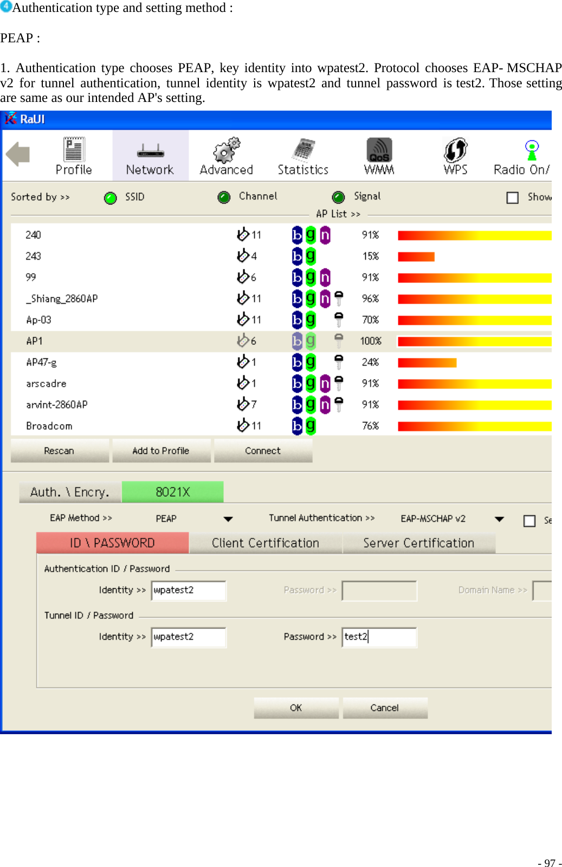Click the 'b' mode icon in the AP1 row
The image size is (562, 867).
click(x=297, y=341)
